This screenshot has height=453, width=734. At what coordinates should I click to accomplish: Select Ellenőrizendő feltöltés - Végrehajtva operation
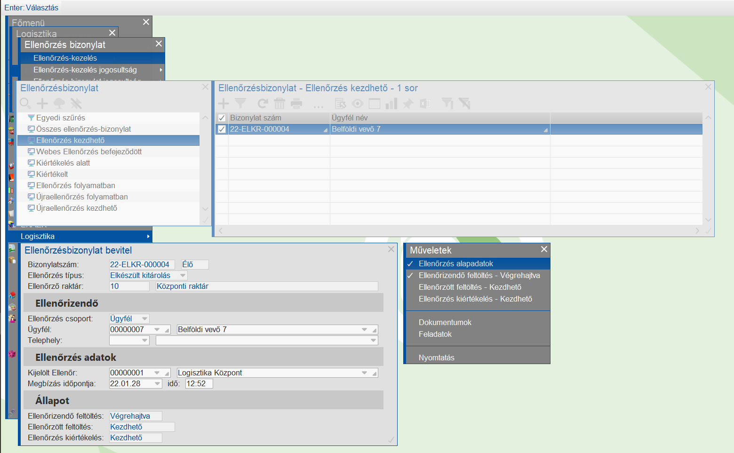pos(478,275)
